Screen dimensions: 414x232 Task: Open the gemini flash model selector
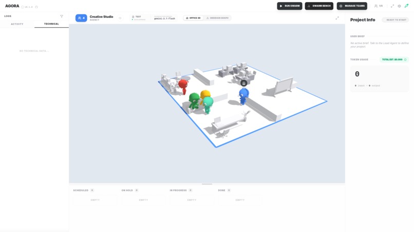(x=164, y=18)
